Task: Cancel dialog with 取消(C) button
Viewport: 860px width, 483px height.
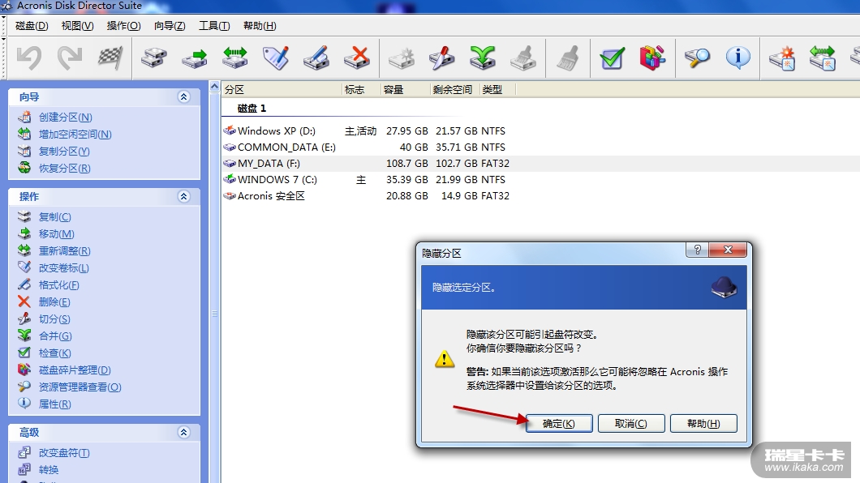Action: click(x=631, y=423)
